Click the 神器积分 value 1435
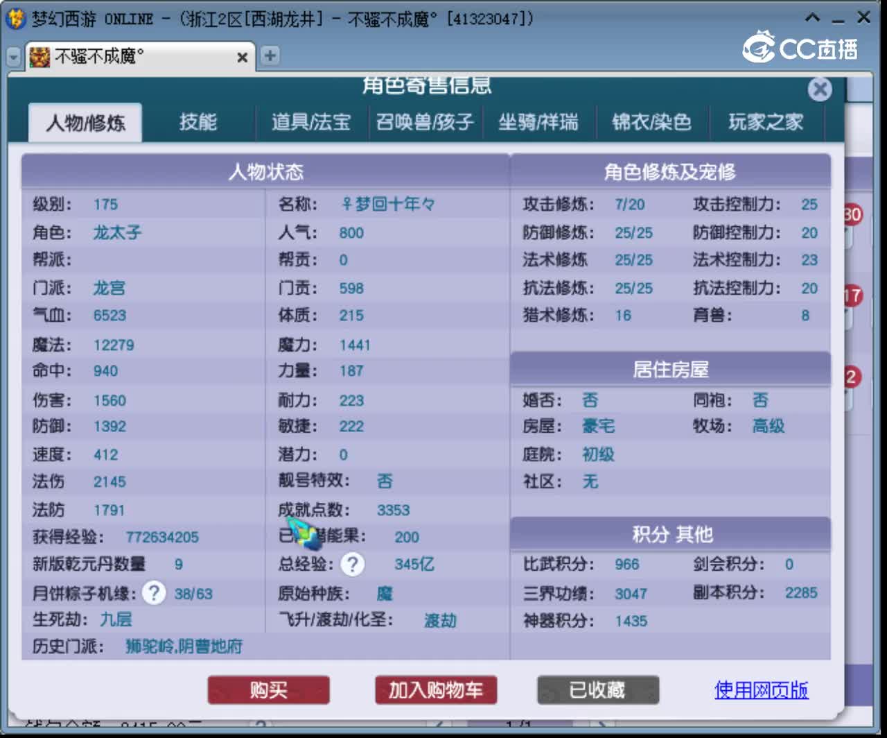The width and height of the screenshot is (887, 738). pyautogui.click(x=631, y=621)
